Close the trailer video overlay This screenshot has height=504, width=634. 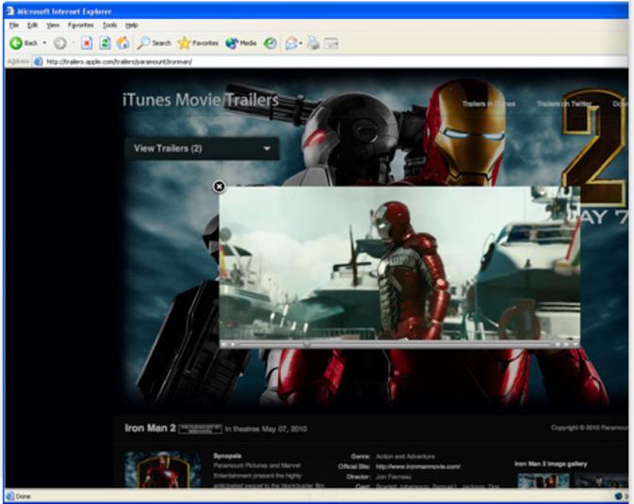[219, 187]
